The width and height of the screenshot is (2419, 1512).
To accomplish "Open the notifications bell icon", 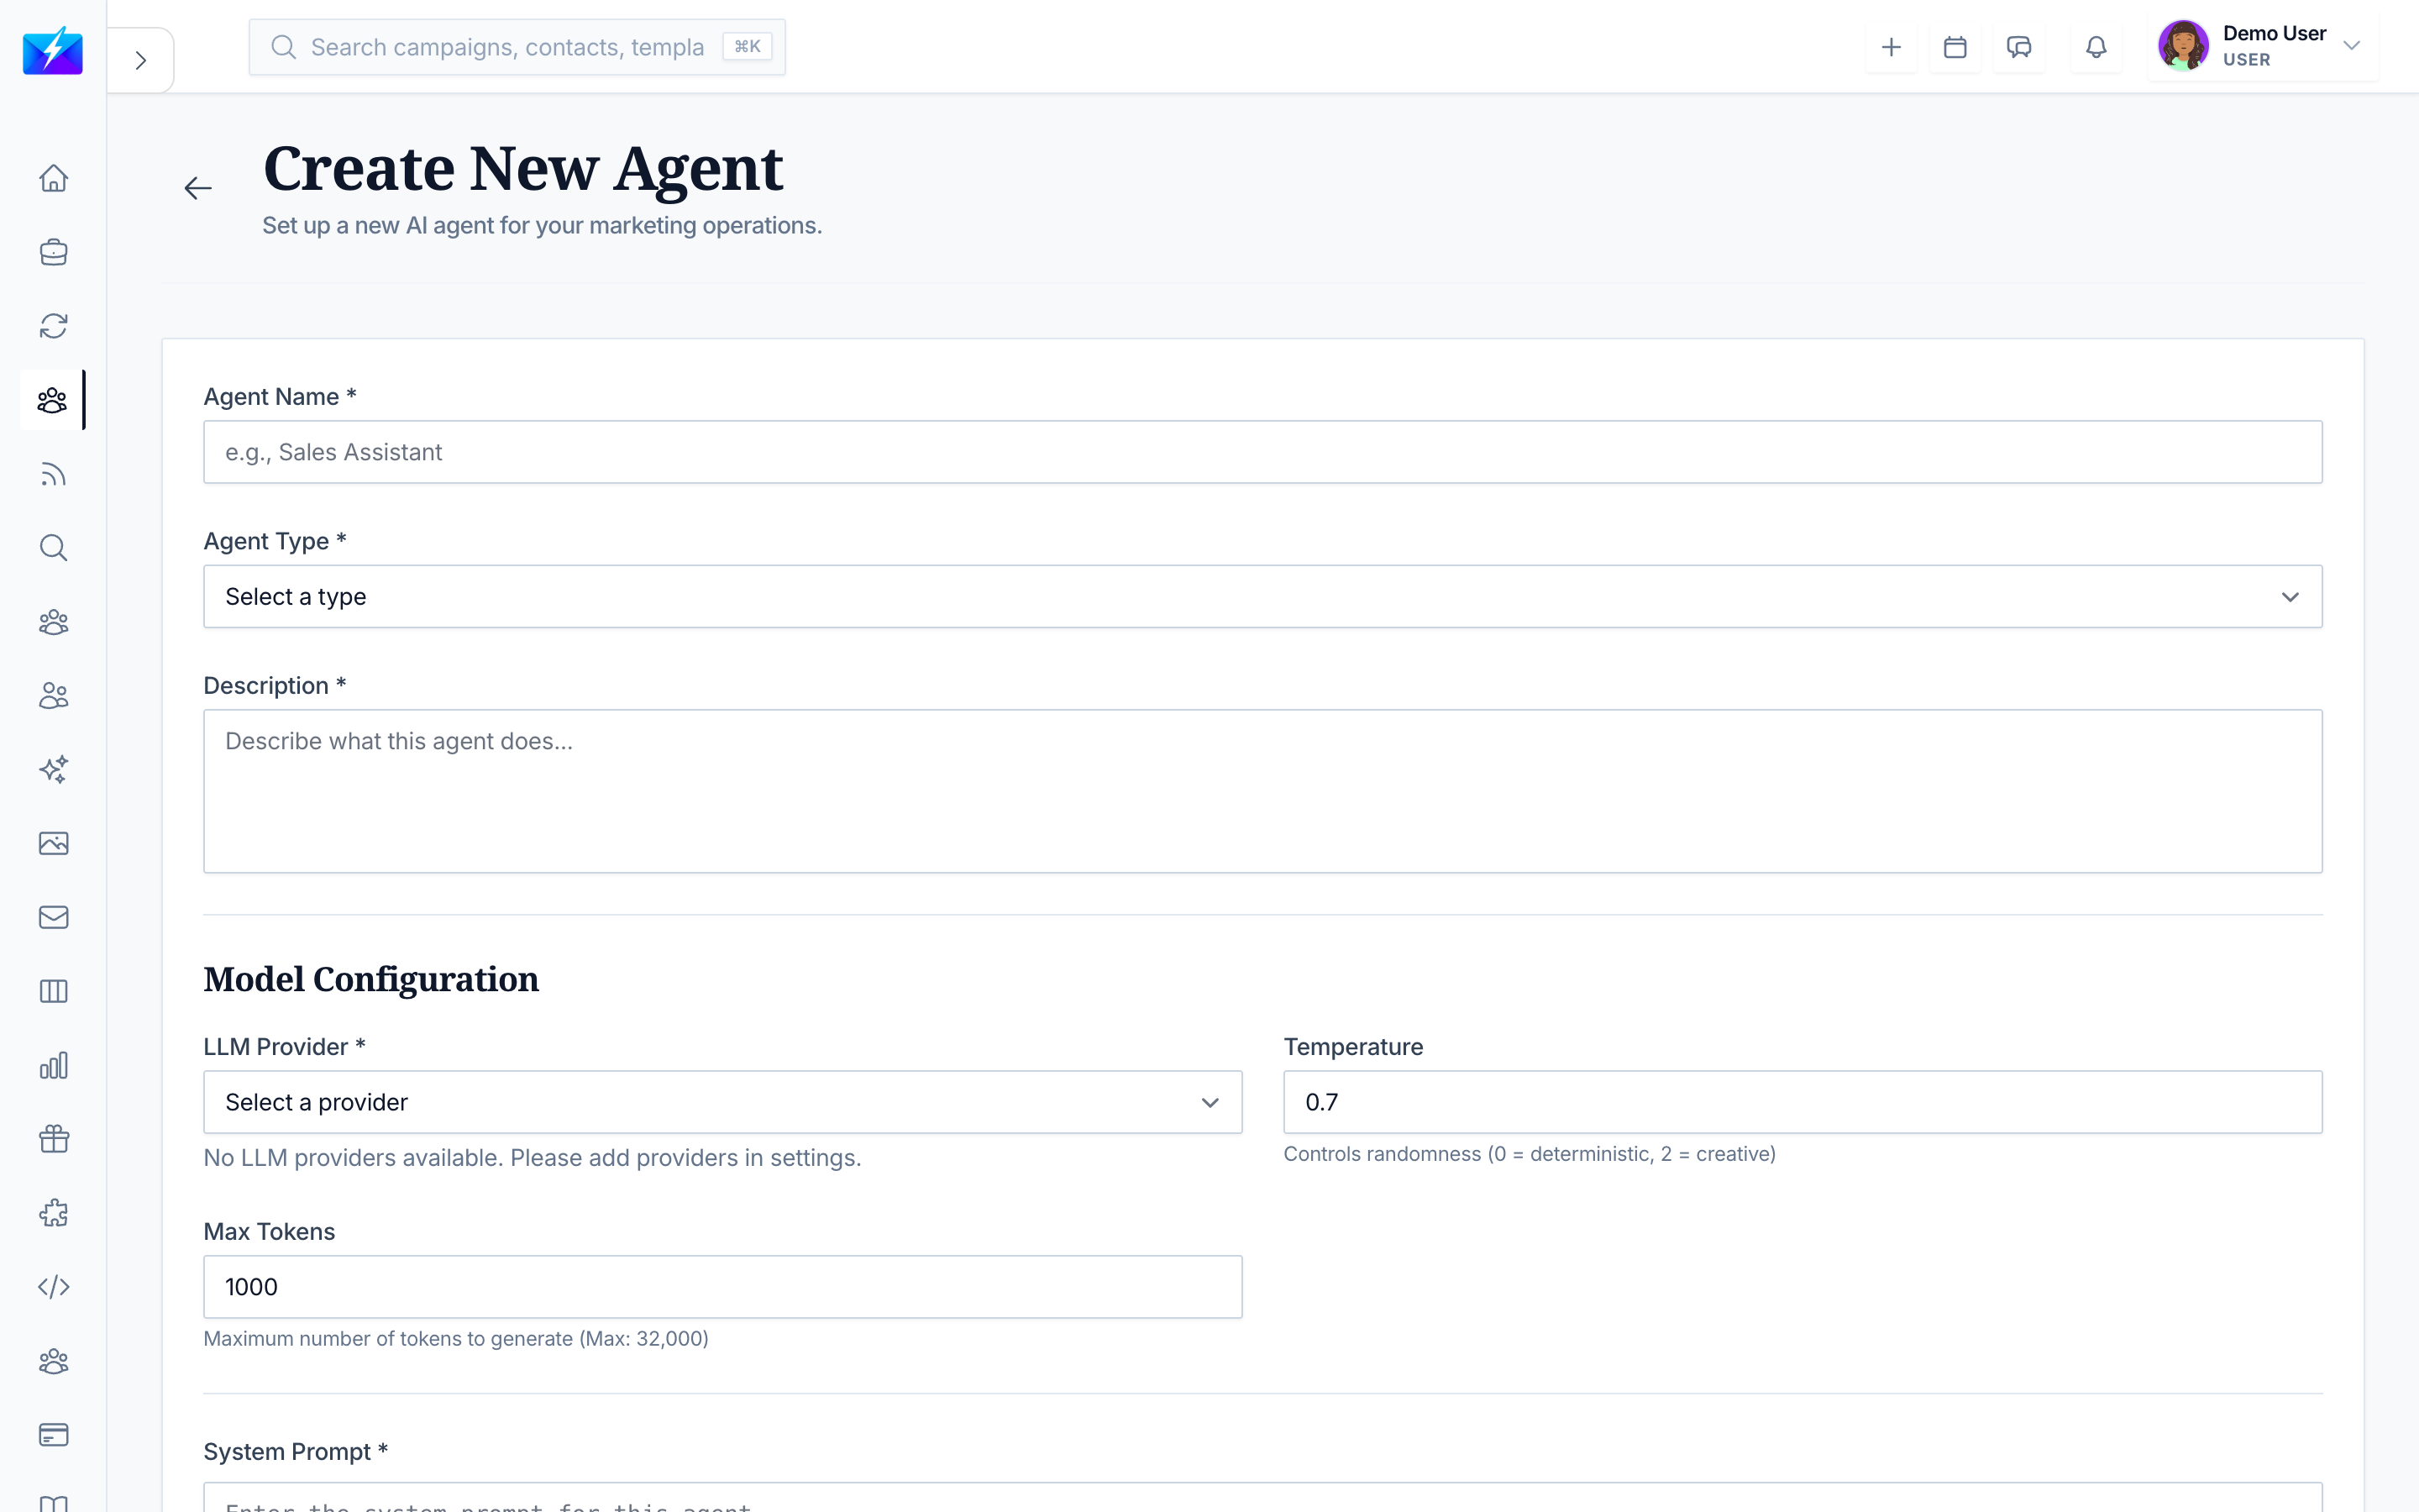I will [2096, 47].
